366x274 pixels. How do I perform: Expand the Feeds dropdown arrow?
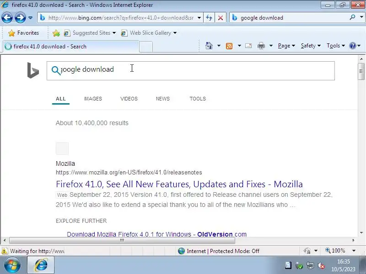239,46
